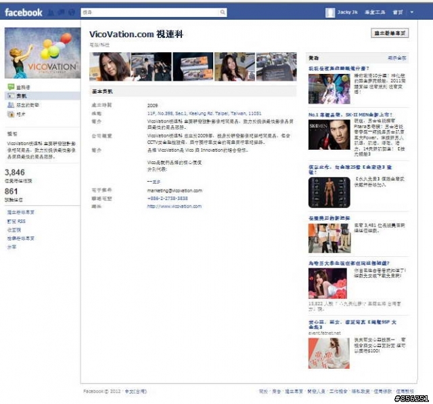Click the unlike link under the RSS link
Screen dimensions: 433x404
pos(14,230)
